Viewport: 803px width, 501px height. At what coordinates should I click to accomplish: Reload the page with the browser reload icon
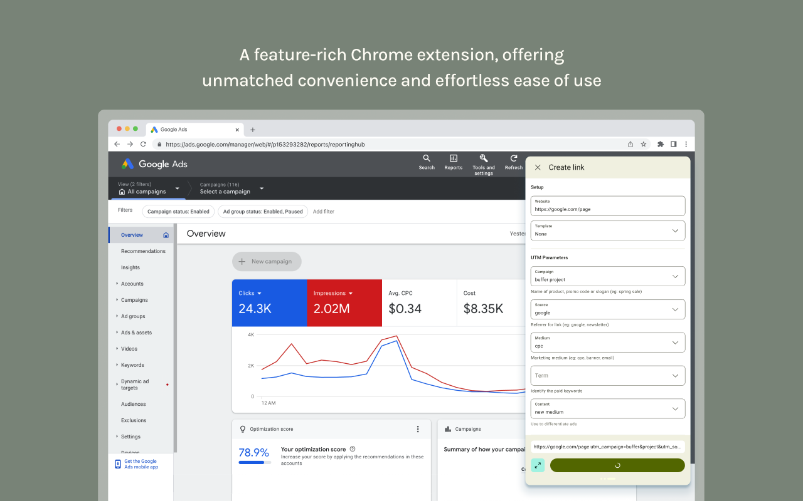click(143, 144)
